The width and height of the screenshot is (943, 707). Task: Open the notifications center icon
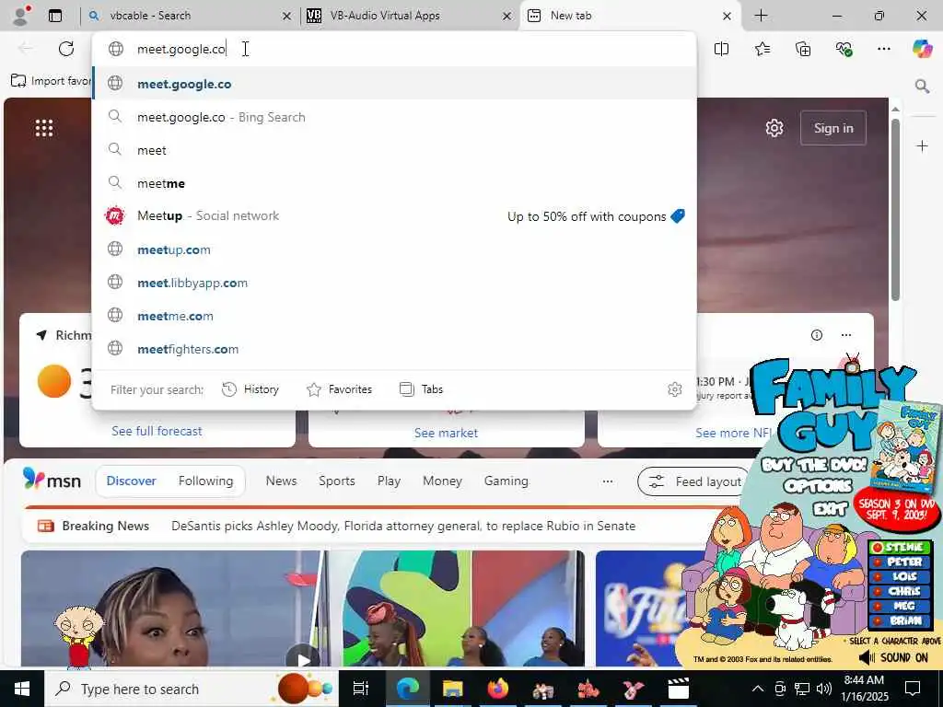tap(913, 689)
